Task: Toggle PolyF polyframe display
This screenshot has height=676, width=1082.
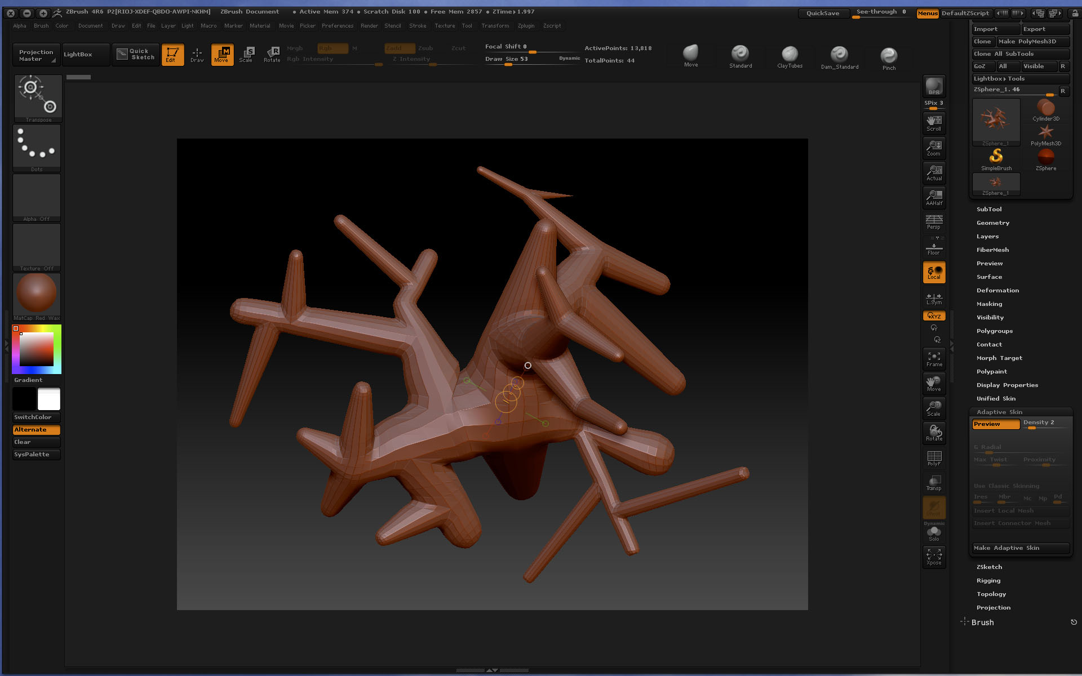Action: (934, 458)
